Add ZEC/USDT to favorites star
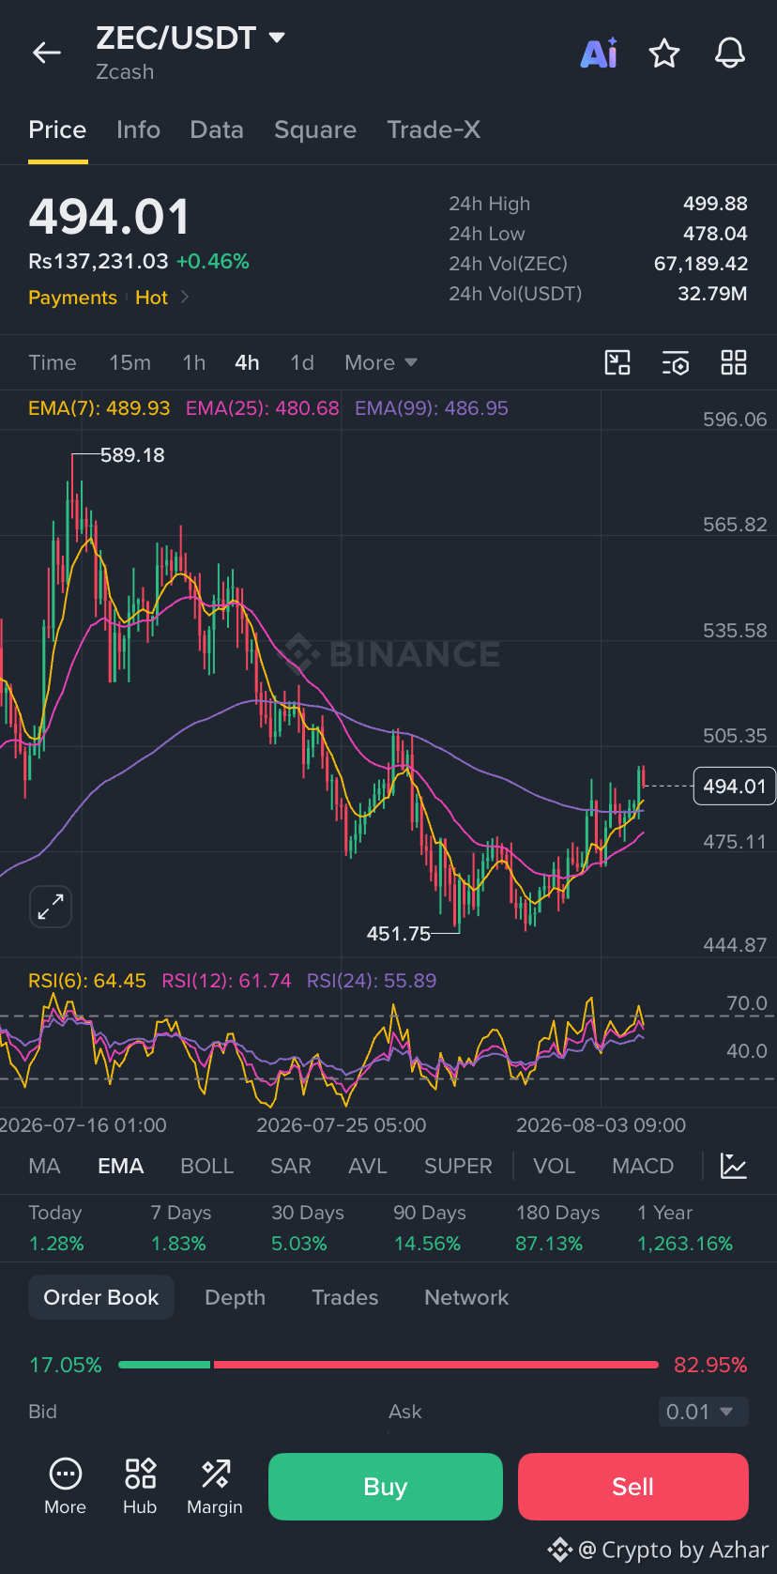The width and height of the screenshot is (777, 1574). [x=664, y=53]
